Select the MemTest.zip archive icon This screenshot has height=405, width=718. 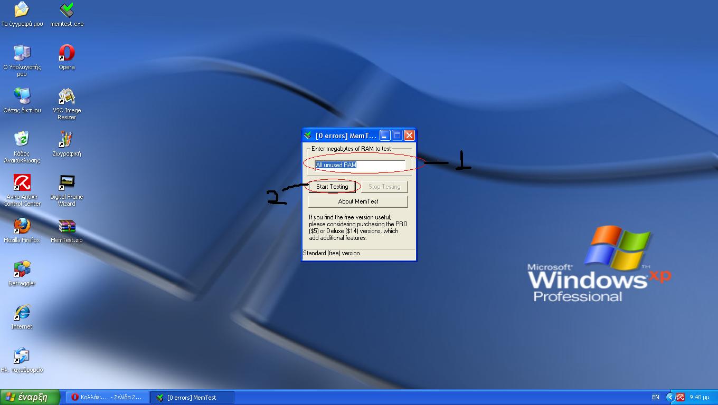(x=67, y=230)
